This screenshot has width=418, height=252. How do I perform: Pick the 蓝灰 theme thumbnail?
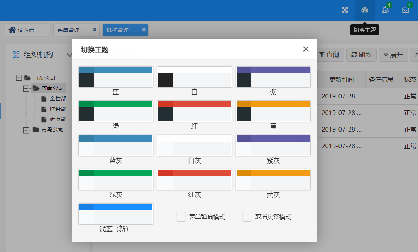coord(116,145)
